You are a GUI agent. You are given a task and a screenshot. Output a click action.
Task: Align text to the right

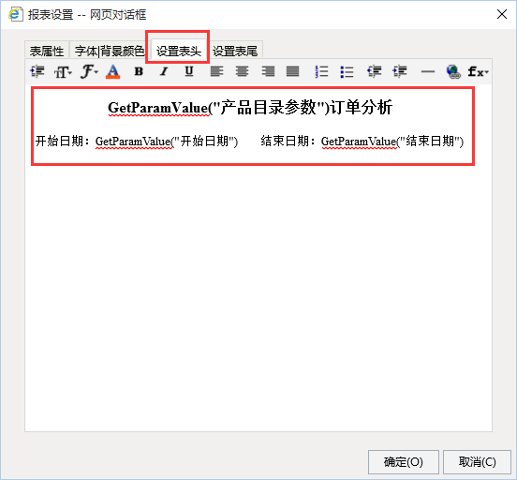tap(268, 71)
